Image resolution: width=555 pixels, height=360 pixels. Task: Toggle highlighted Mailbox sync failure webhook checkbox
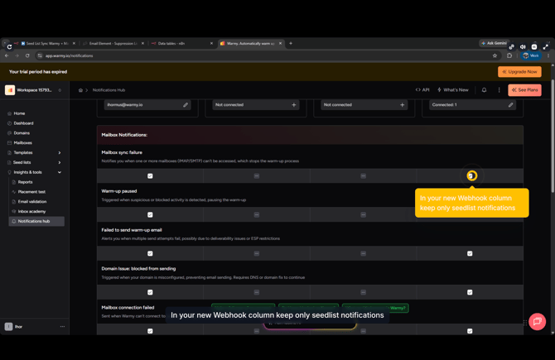pos(471,175)
